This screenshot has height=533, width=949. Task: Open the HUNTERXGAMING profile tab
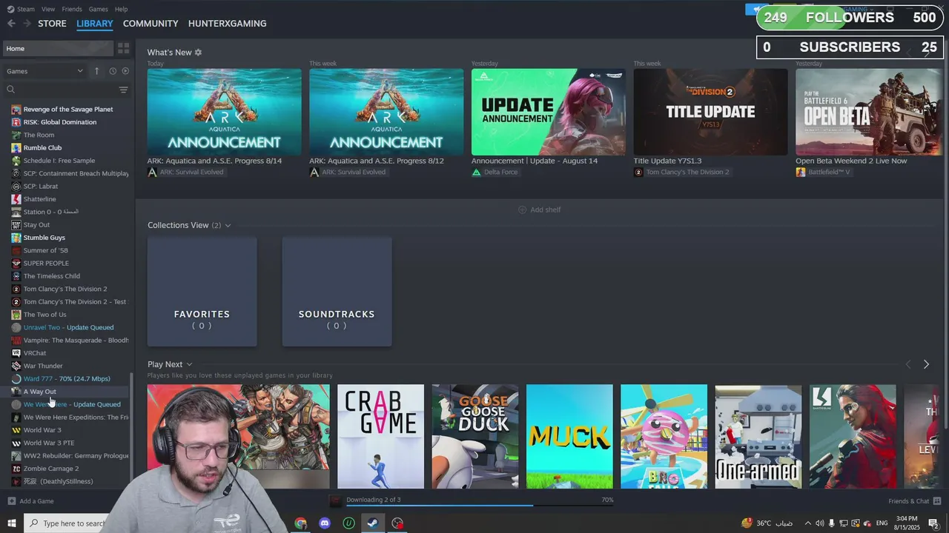[227, 24]
